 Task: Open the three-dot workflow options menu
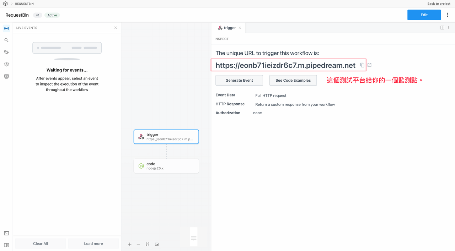[447, 15]
